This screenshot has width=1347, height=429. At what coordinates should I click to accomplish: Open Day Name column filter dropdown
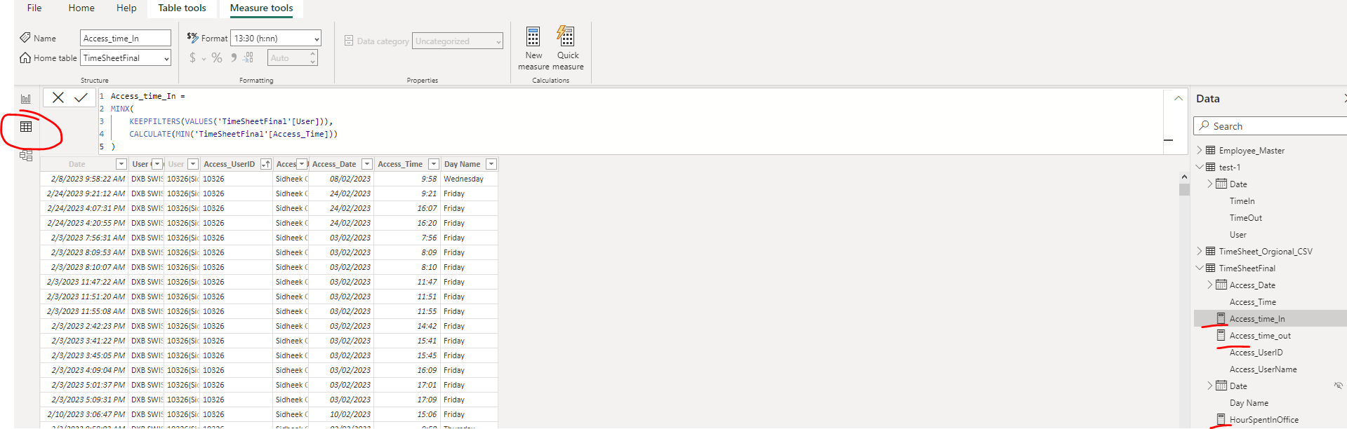(x=491, y=164)
